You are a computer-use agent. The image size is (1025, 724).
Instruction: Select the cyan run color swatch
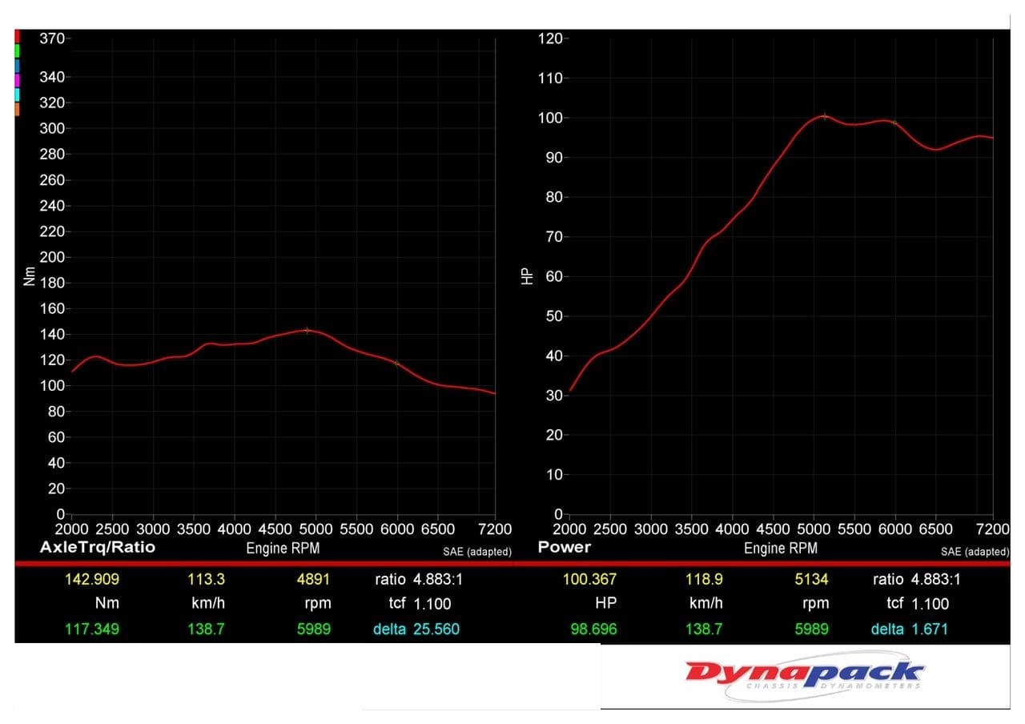click(17, 95)
